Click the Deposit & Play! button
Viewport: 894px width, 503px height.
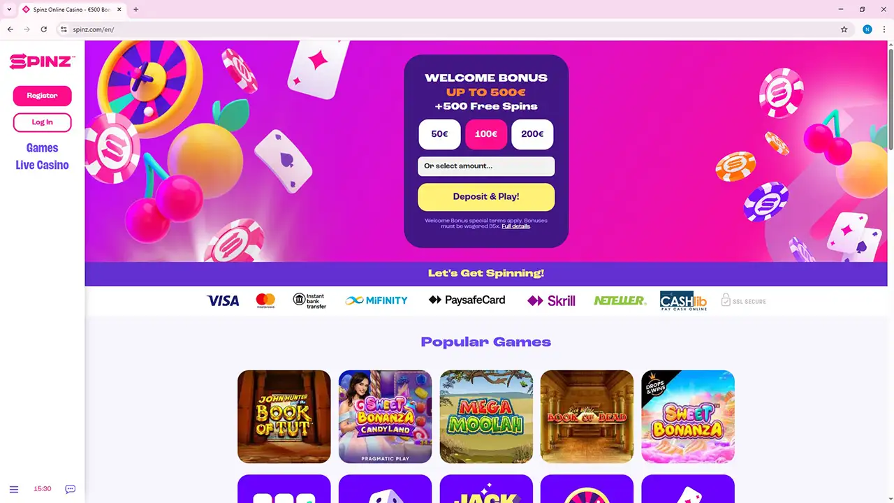486,197
